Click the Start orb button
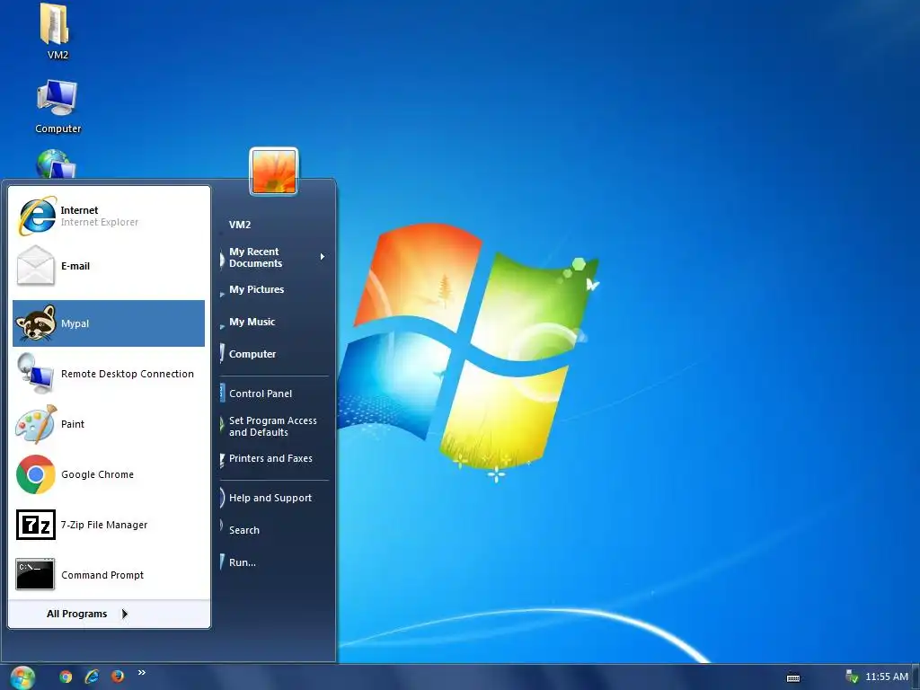 22,677
